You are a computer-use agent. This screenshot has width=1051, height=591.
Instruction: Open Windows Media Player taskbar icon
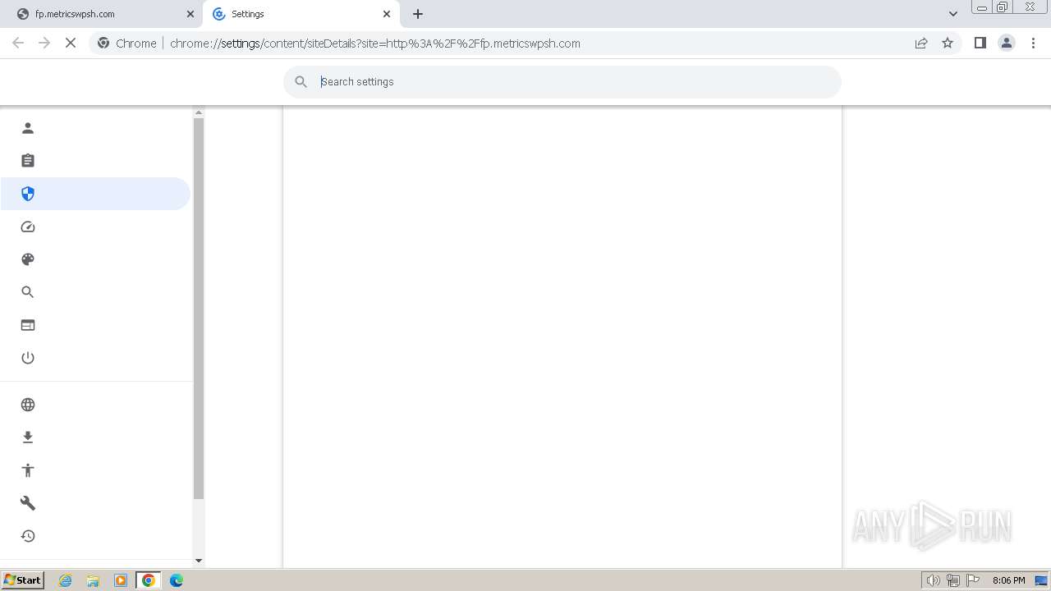121,580
